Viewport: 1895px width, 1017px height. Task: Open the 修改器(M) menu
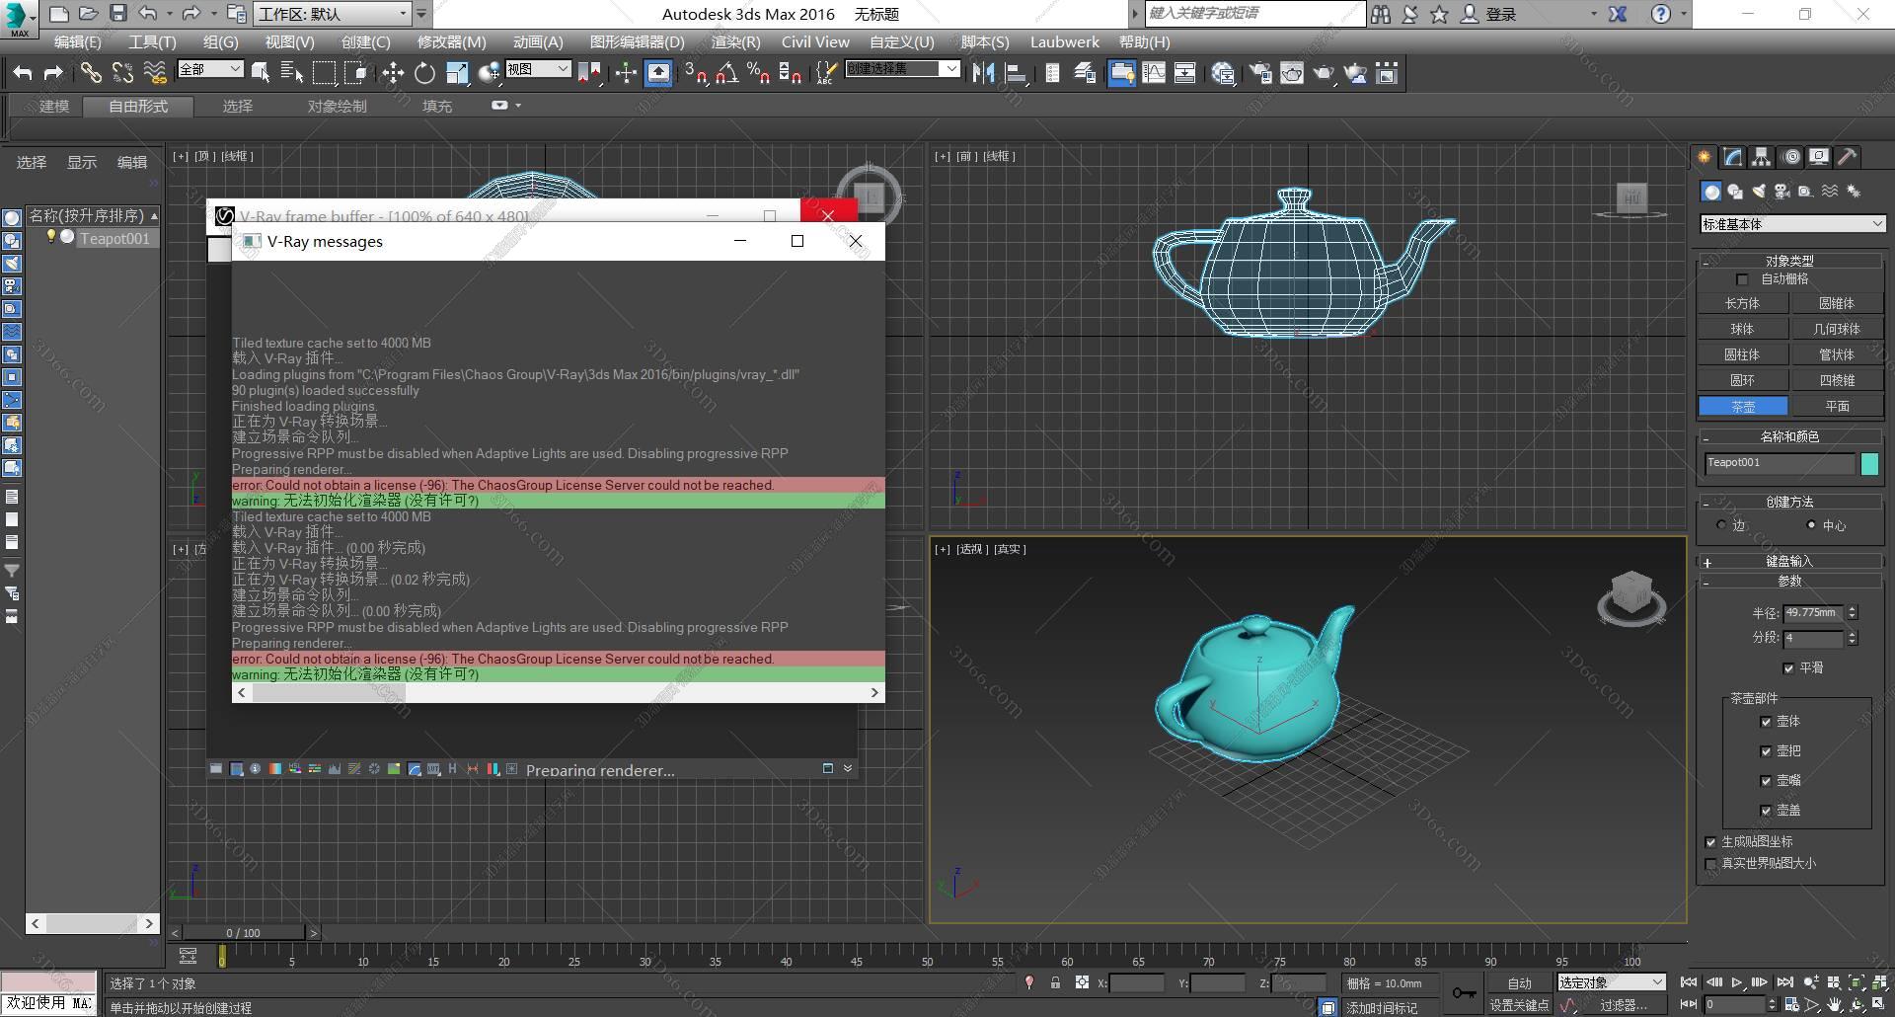(x=451, y=41)
